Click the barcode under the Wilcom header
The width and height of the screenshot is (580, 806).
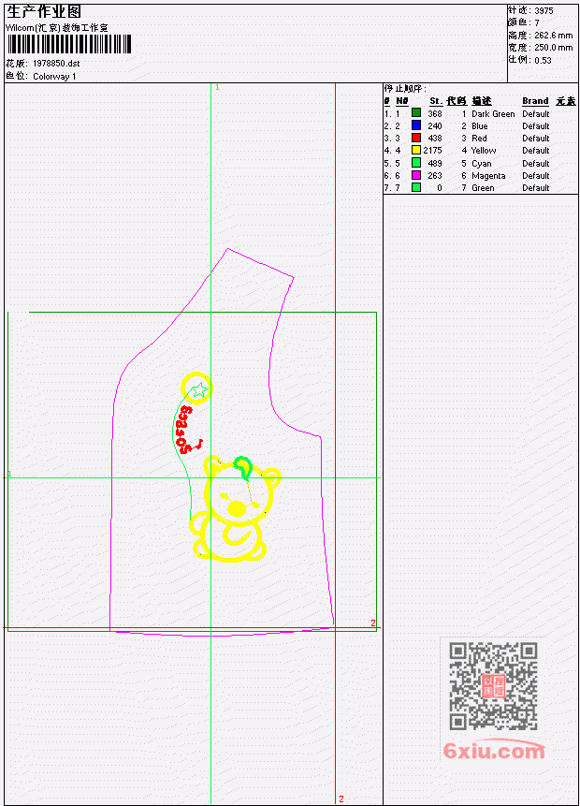(69, 44)
